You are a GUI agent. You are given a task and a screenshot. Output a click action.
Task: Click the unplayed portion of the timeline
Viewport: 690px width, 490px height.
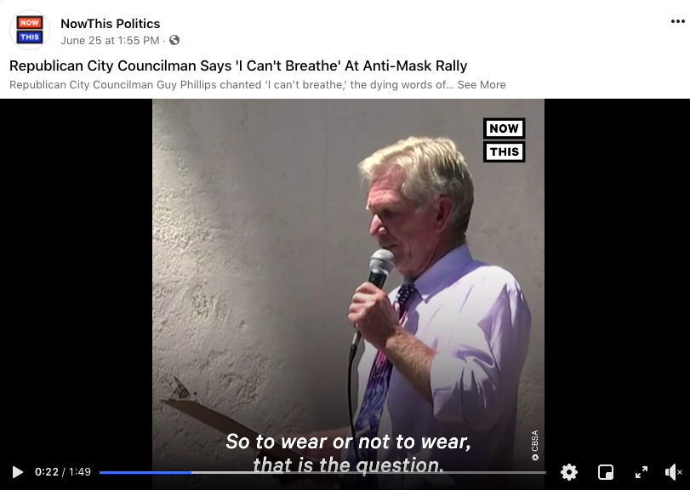[x=368, y=472]
